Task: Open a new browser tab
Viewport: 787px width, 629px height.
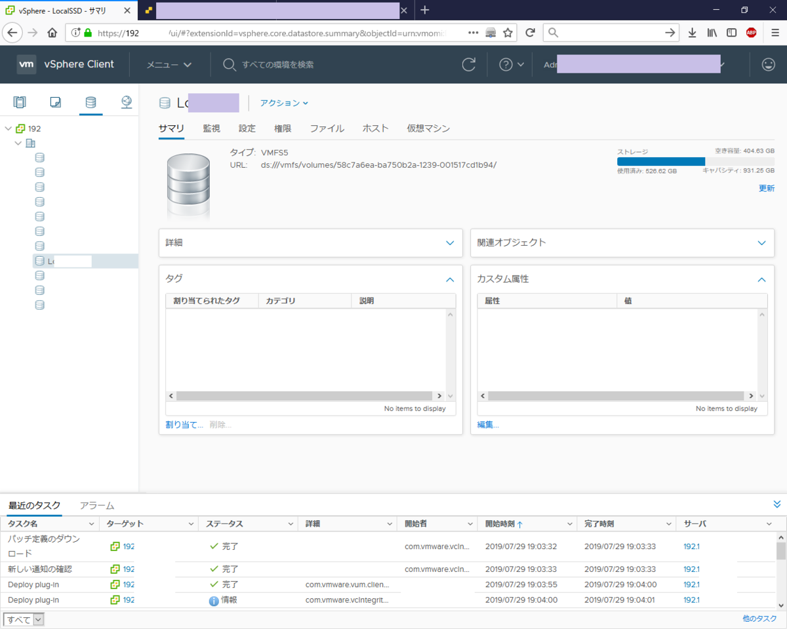Action: [425, 10]
